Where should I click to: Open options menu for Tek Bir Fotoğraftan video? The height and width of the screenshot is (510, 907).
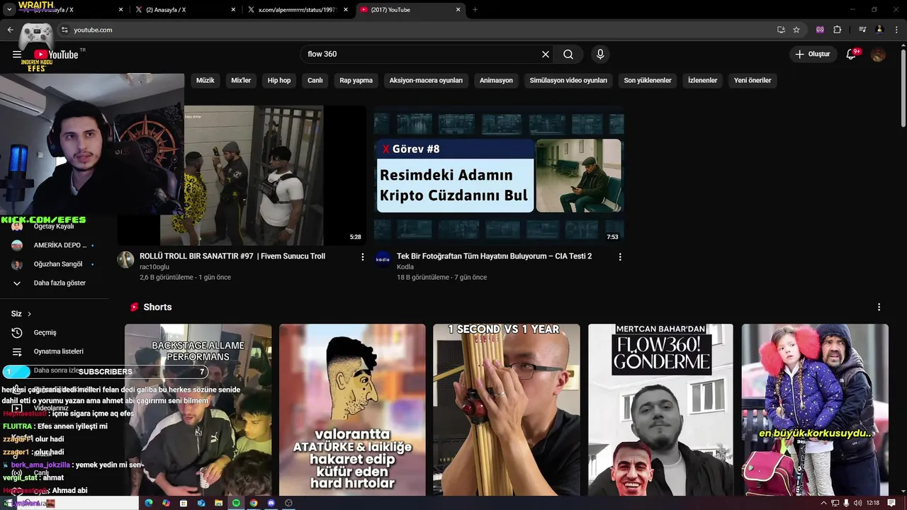pyautogui.click(x=620, y=257)
